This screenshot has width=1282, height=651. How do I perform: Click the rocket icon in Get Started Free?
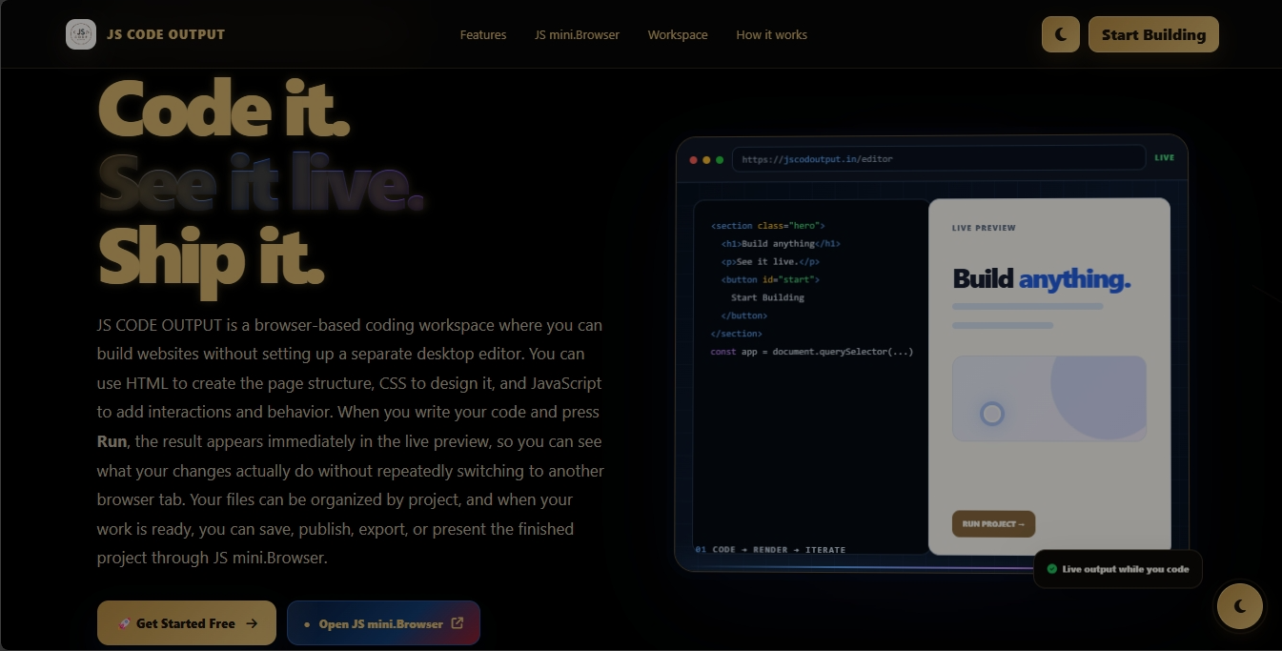(x=124, y=623)
